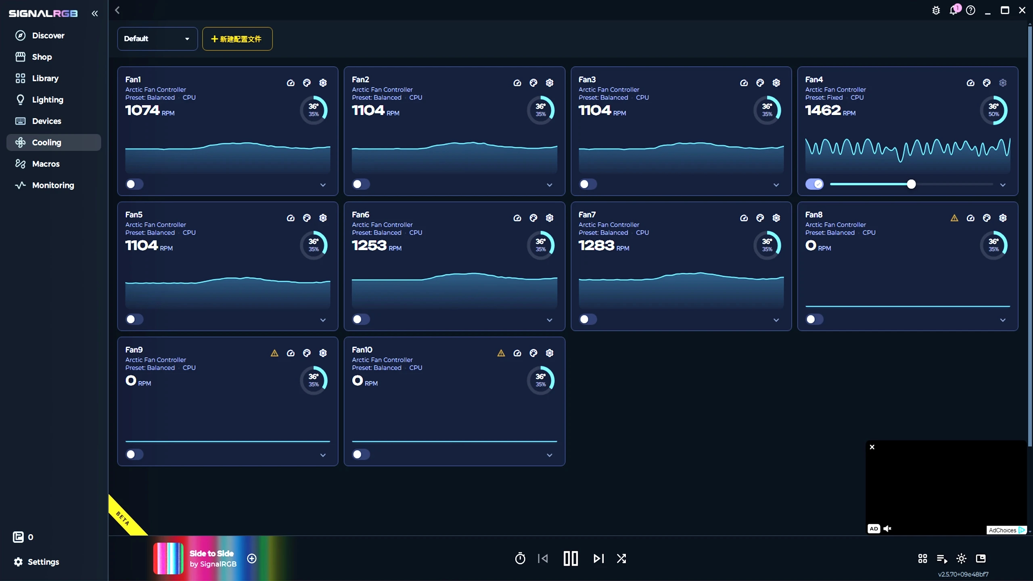The width and height of the screenshot is (1033, 581).
Task: Enable manual control toggle for Fan8
Action: point(814,319)
